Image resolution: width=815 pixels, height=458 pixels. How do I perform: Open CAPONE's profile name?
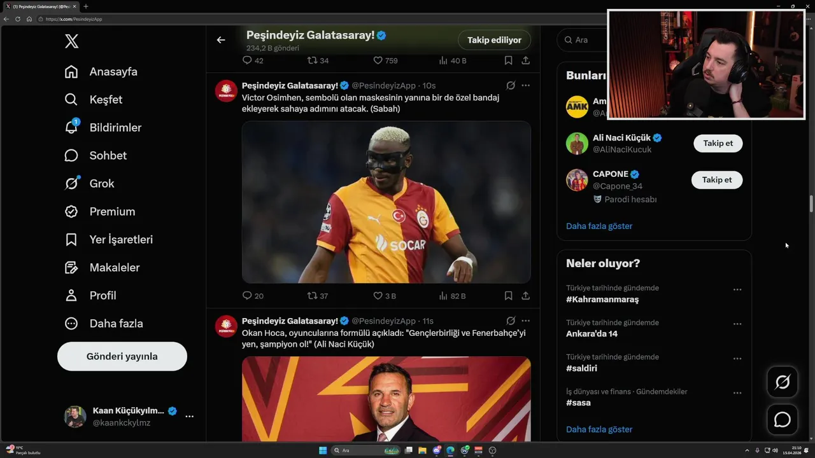point(611,174)
